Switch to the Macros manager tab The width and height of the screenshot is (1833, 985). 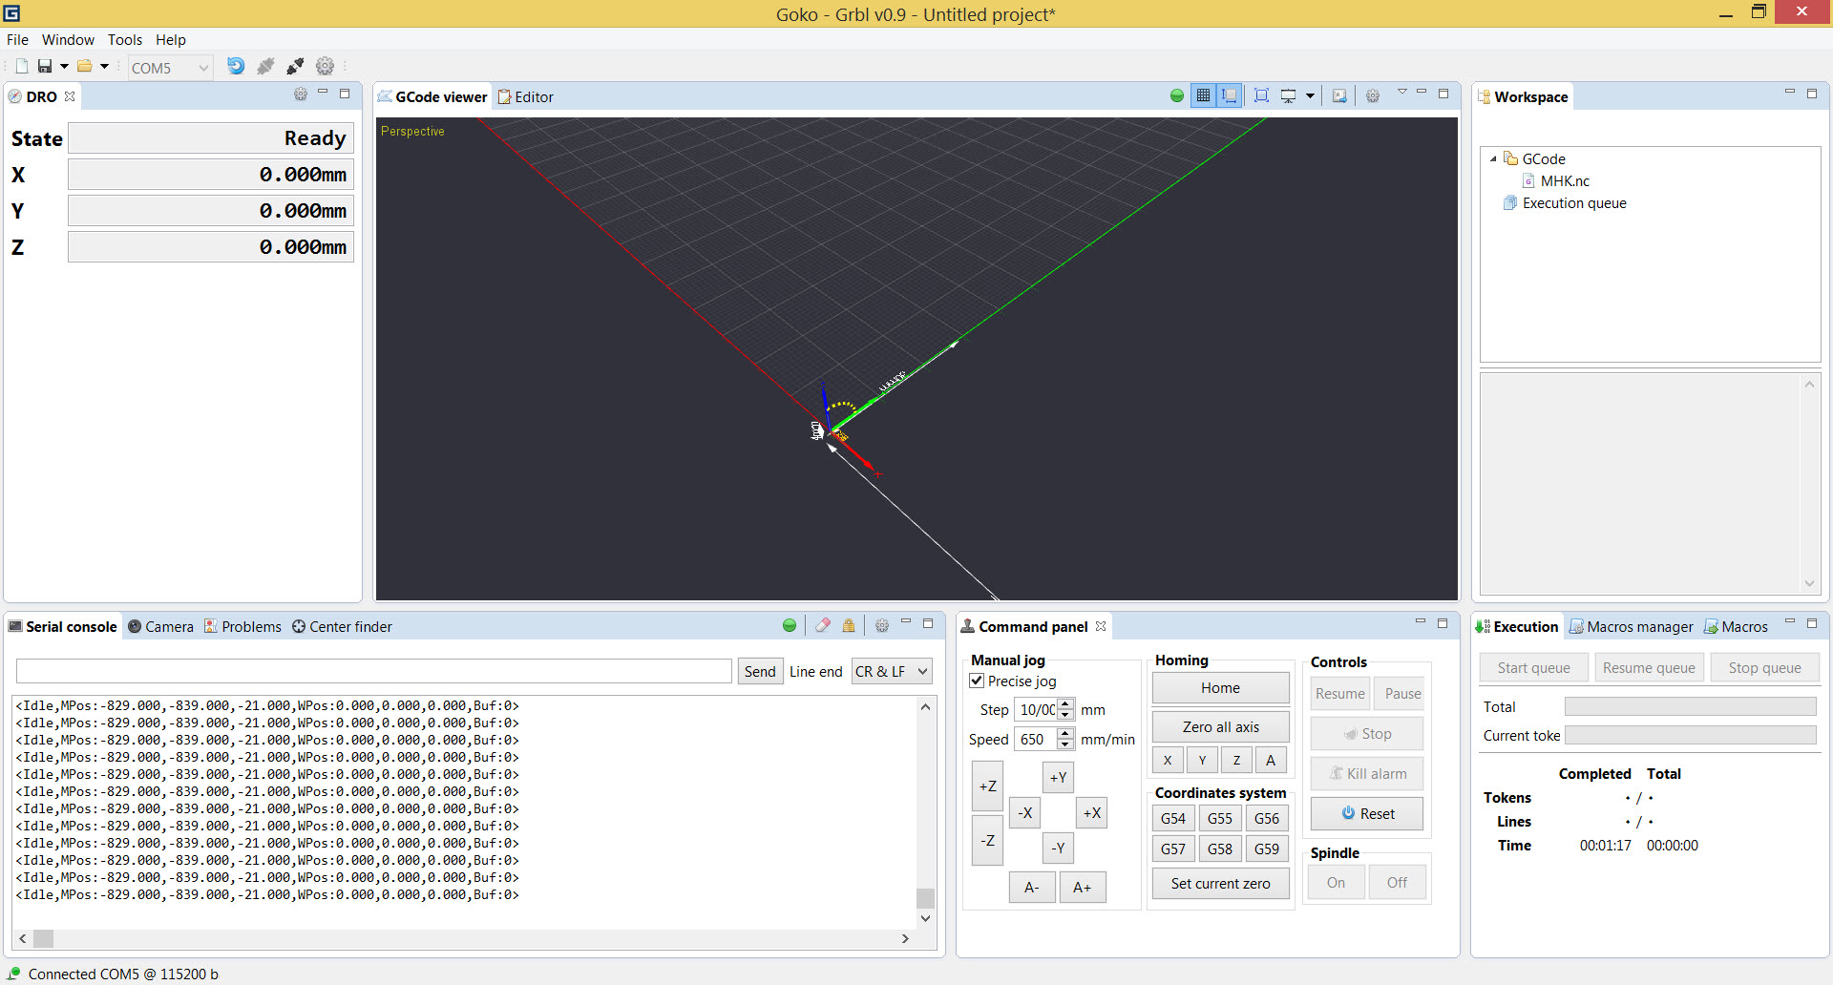tap(1632, 627)
